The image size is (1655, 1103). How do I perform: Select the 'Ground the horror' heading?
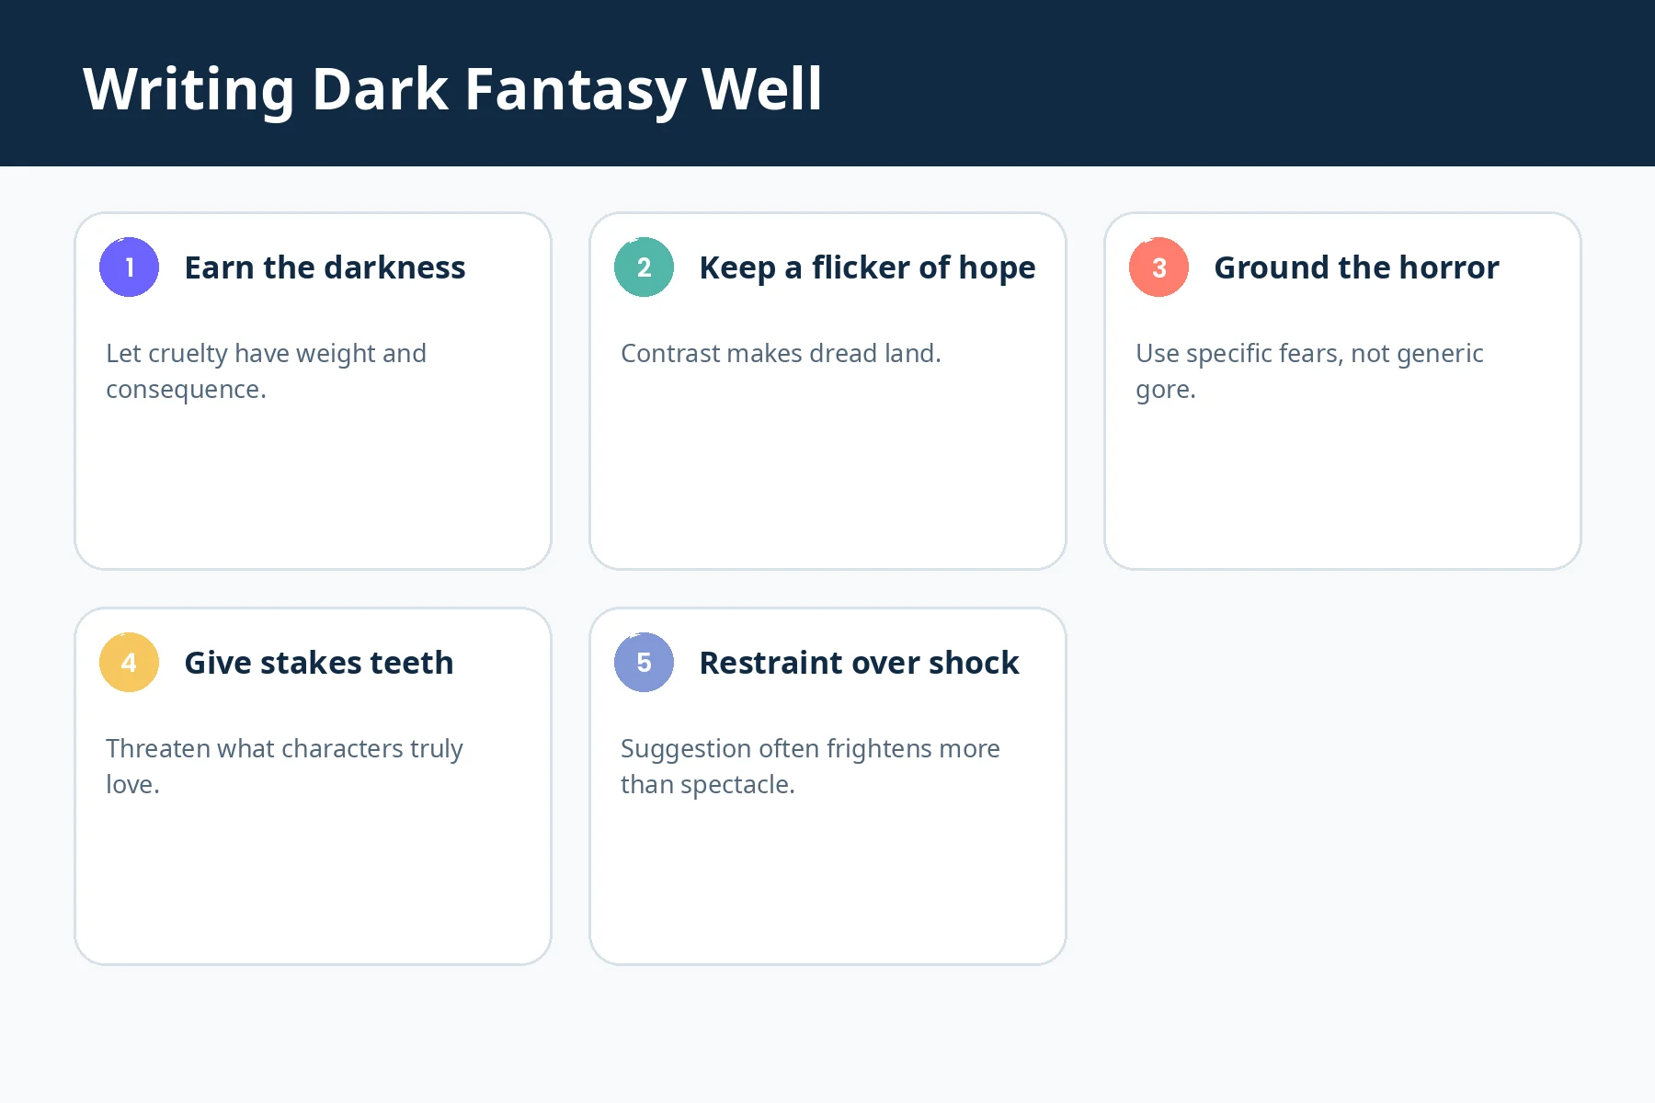(1356, 267)
